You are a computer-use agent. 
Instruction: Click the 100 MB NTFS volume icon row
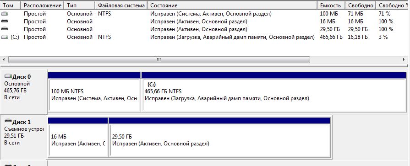tap(5, 14)
